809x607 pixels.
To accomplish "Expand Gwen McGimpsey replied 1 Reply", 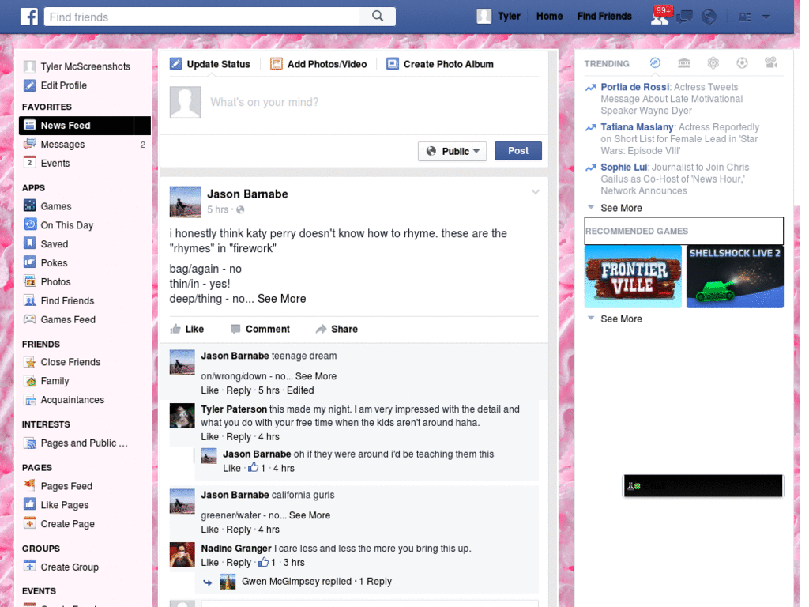I will pos(316,581).
